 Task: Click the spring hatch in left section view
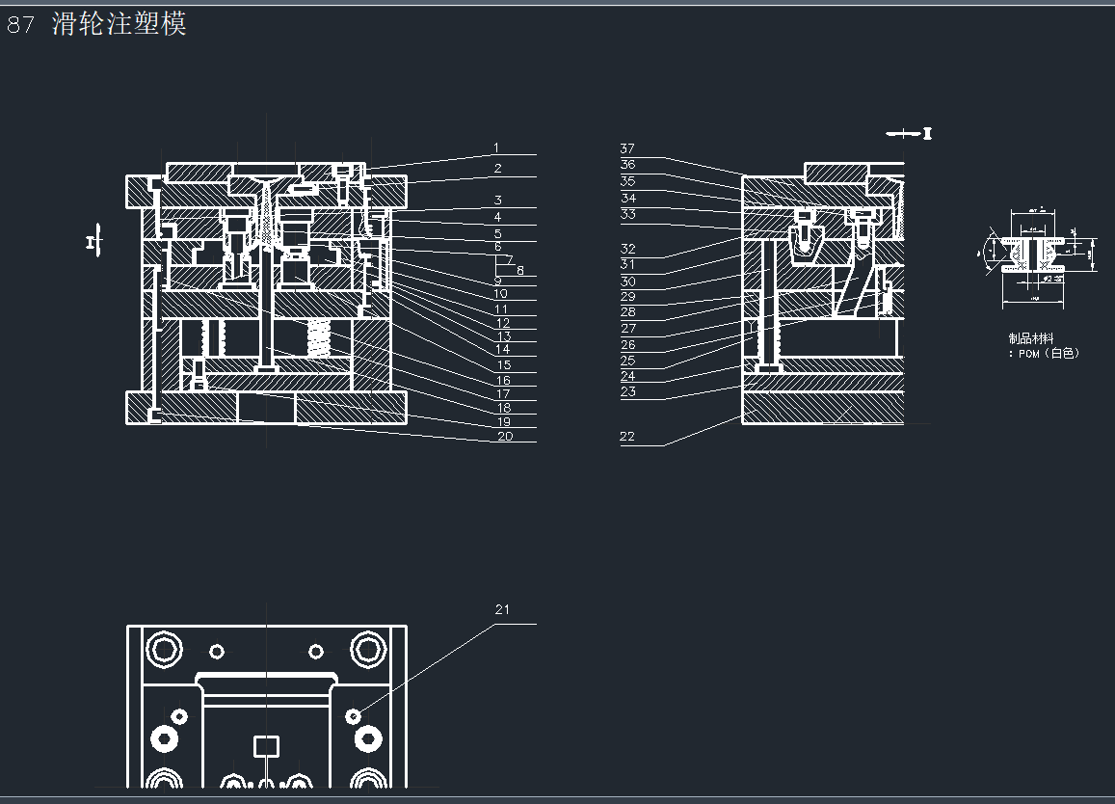click(x=319, y=338)
